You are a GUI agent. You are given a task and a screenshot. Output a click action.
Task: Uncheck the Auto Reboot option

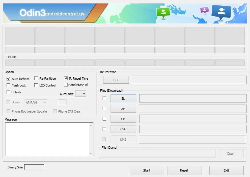(x=9, y=79)
